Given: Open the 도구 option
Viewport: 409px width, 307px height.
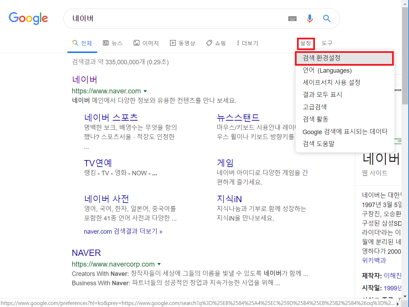Looking at the screenshot, I should [x=327, y=43].
